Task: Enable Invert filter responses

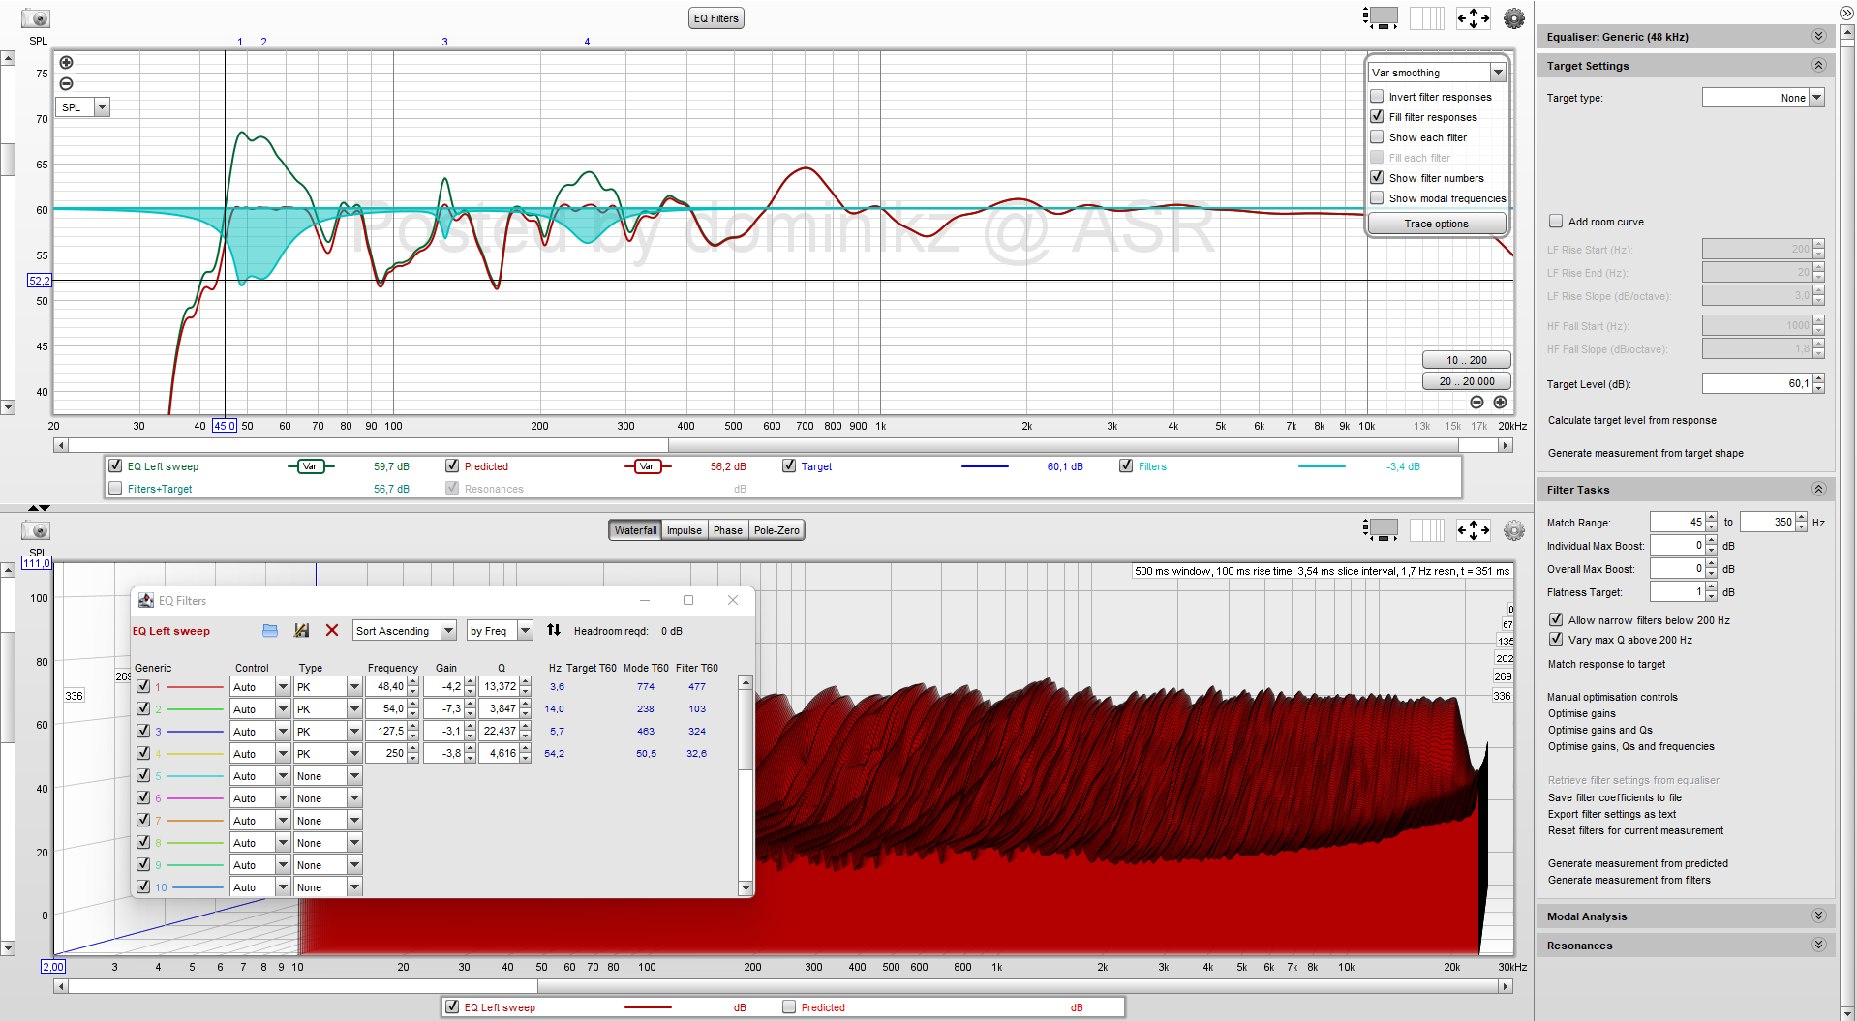Action: (1377, 96)
